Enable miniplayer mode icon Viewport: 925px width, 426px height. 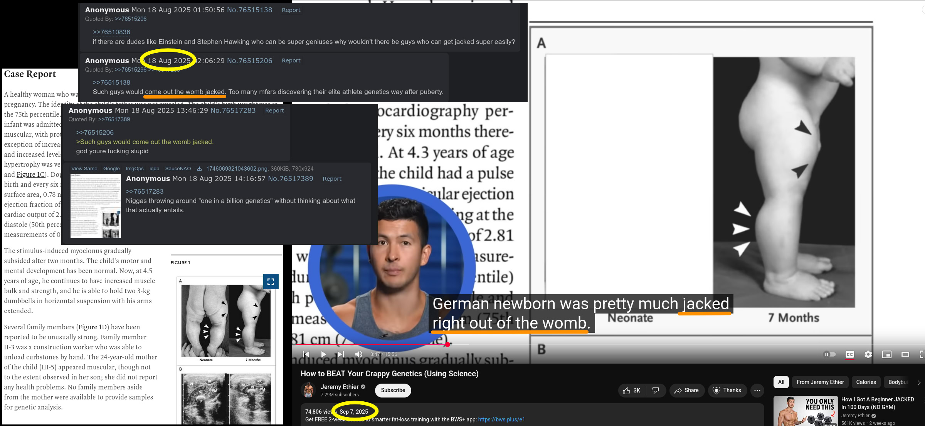click(x=886, y=354)
